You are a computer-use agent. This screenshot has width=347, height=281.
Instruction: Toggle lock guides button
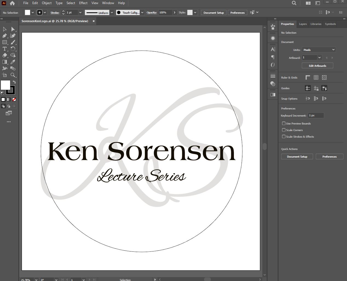[316, 88]
